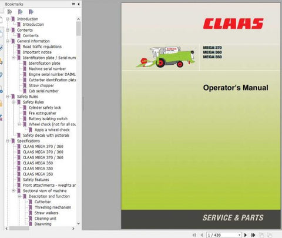Open the Cab serial number bookmark
The width and height of the screenshot is (282, 238).
[x=43, y=91]
